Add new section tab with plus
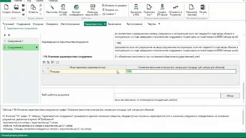 click(159, 24)
